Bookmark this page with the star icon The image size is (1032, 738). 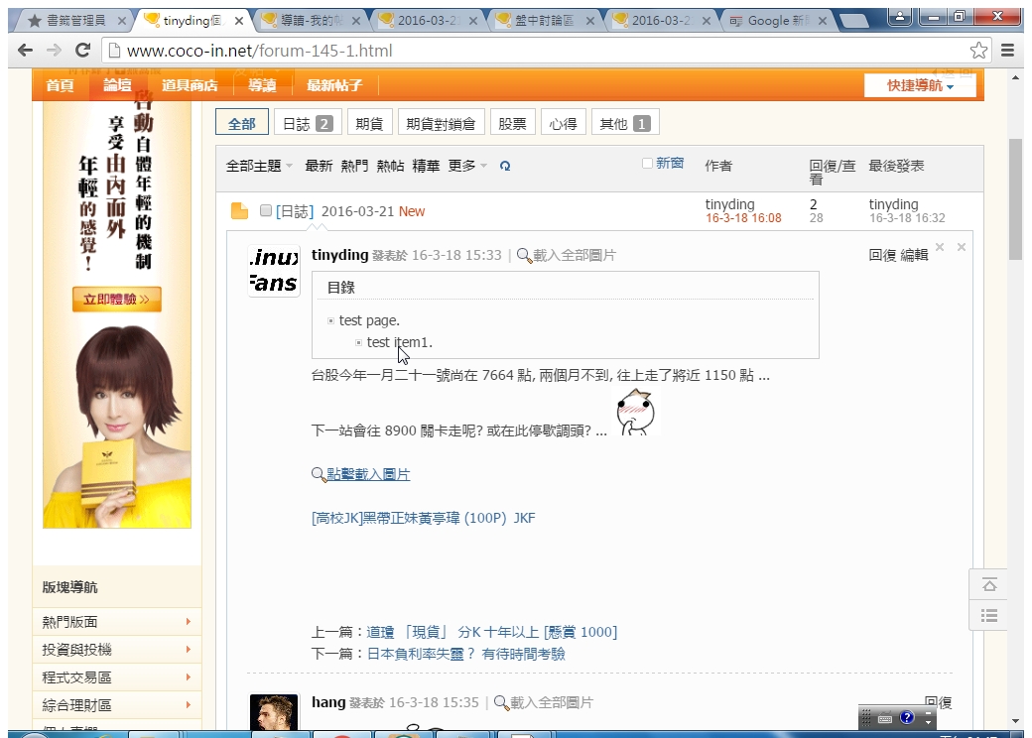pos(978,50)
